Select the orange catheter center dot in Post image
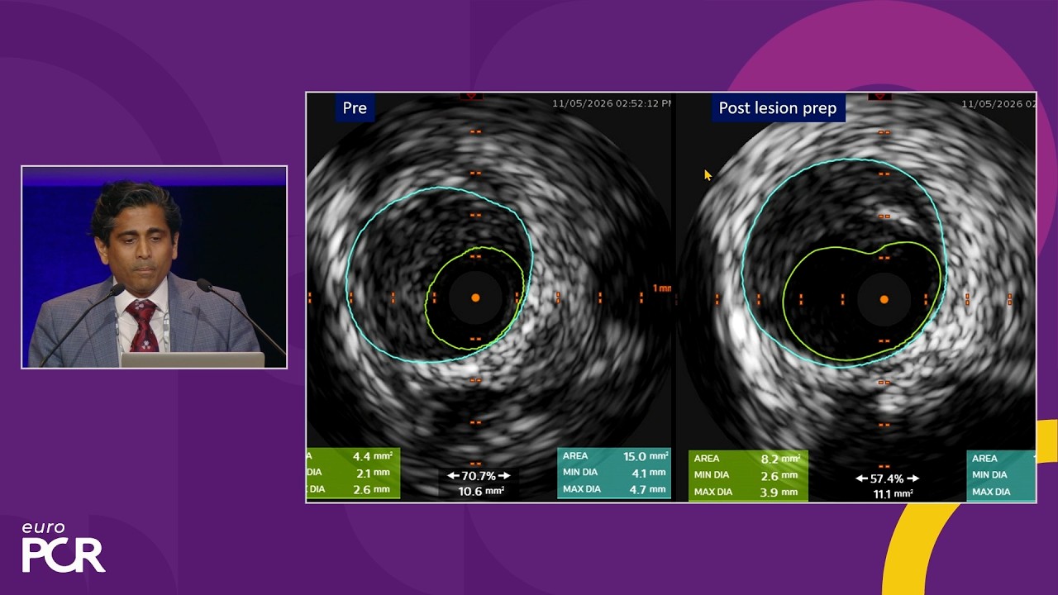This screenshot has height=595, width=1058. (x=884, y=299)
